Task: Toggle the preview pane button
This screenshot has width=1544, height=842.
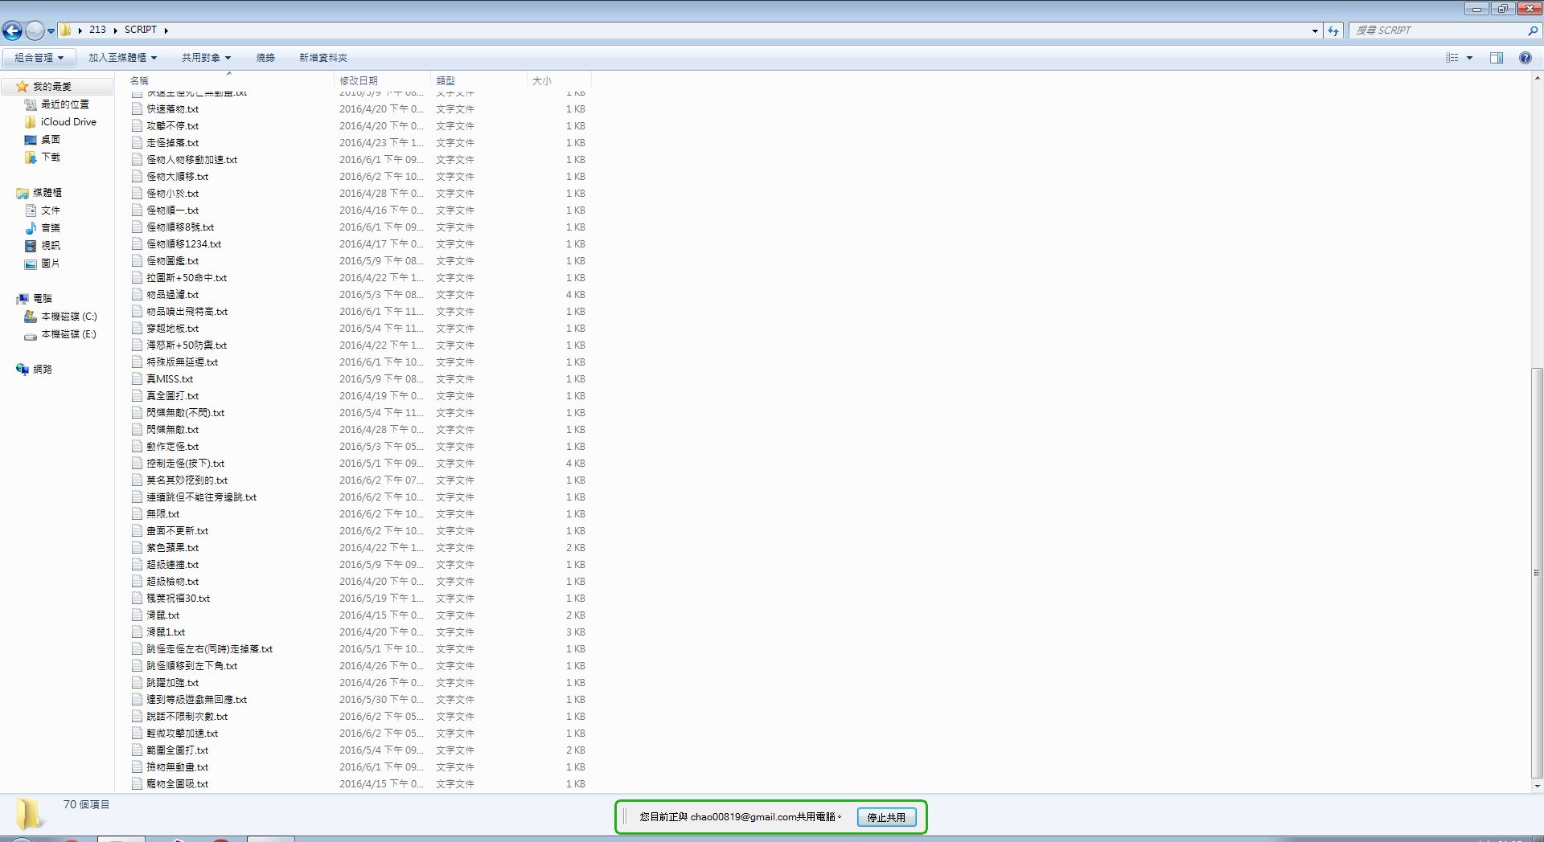Action: click(1497, 58)
